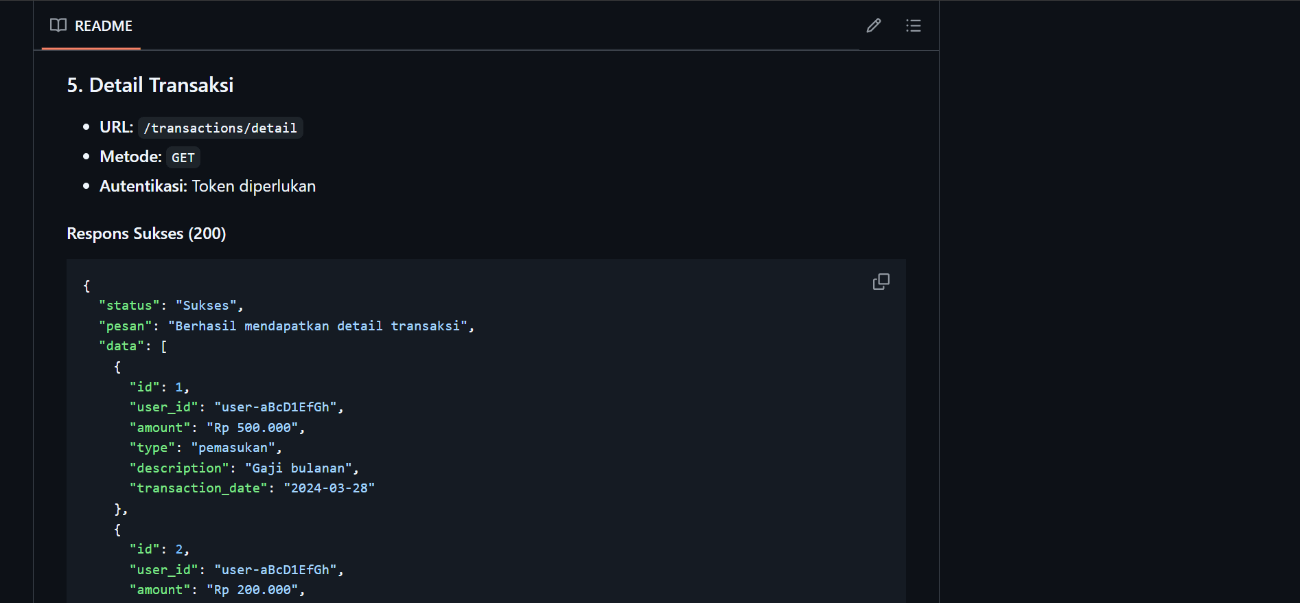Click the "transaction_date" JSON key
1300x603 pixels.
[x=198, y=488]
